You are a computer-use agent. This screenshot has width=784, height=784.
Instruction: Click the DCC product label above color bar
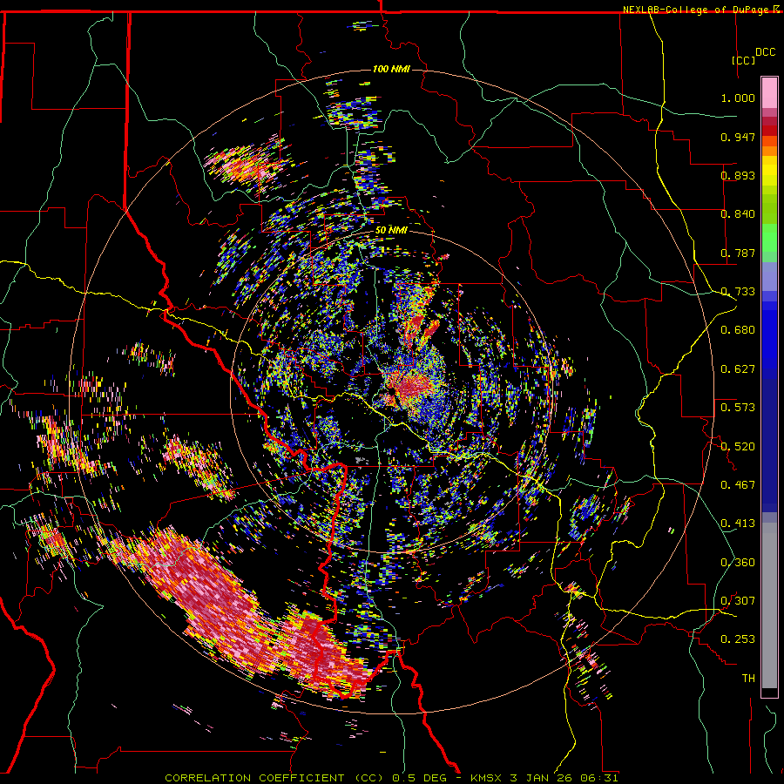(766, 52)
